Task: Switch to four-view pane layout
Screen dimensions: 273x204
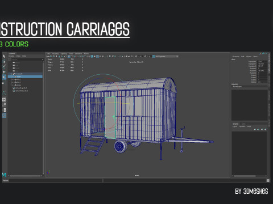Action: 4,104
